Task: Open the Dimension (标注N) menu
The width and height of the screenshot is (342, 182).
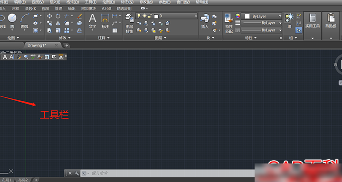Action: click(127, 2)
